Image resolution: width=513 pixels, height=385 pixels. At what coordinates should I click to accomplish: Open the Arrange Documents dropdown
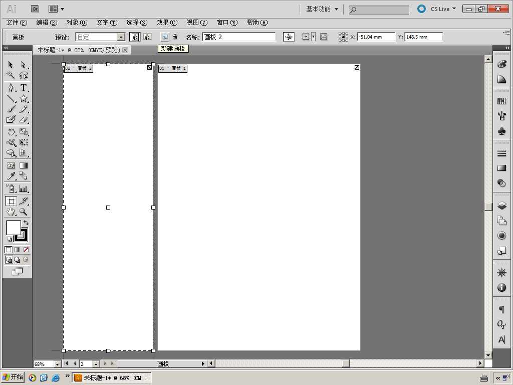point(56,9)
